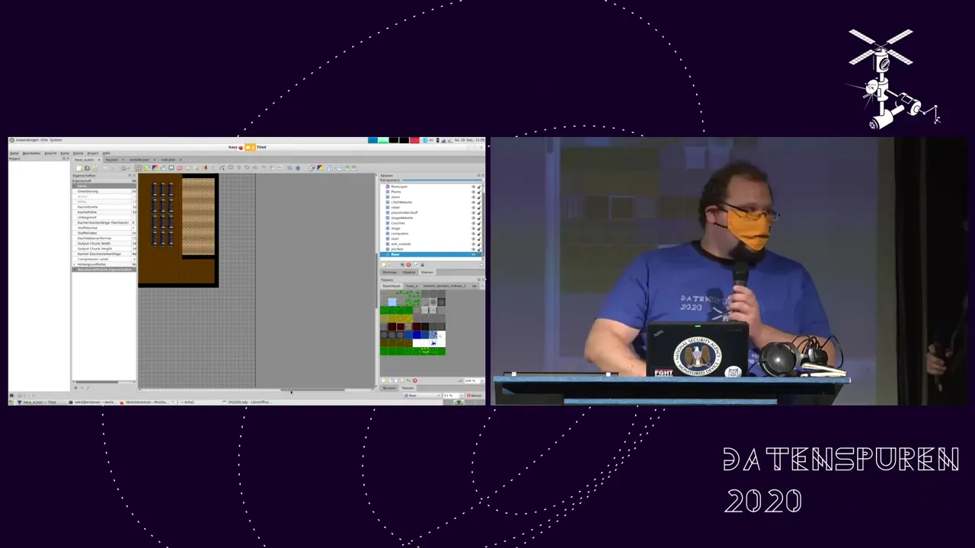The image size is (975, 548).
Task: Select the Edit Polygons tool
Action: point(222,167)
